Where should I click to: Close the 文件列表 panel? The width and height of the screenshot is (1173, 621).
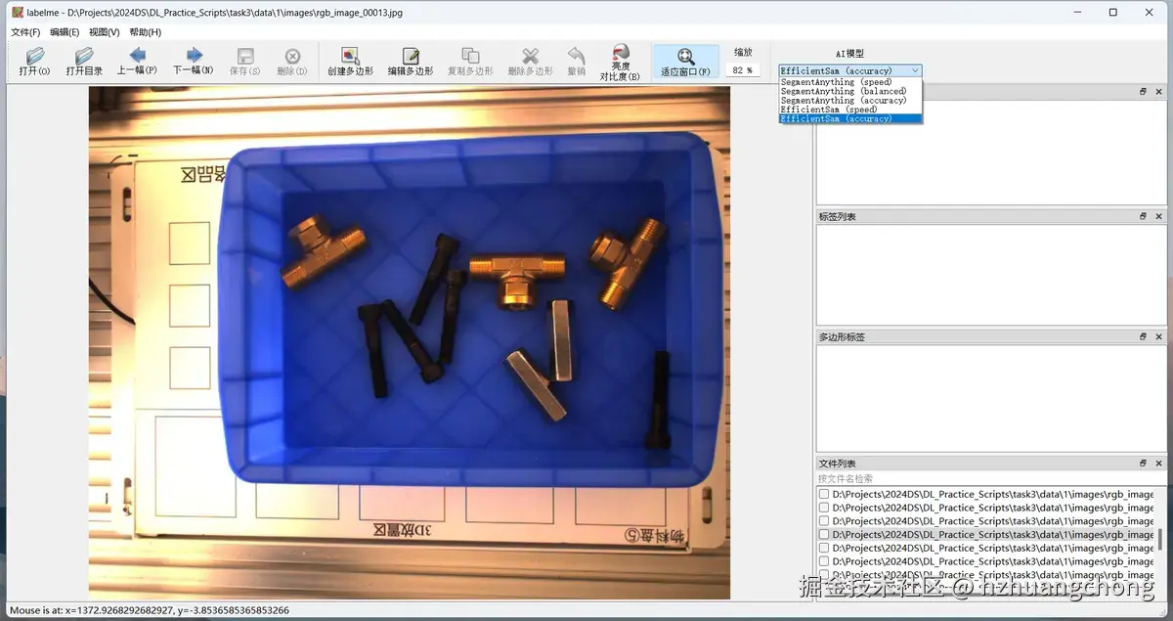pyautogui.click(x=1159, y=464)
